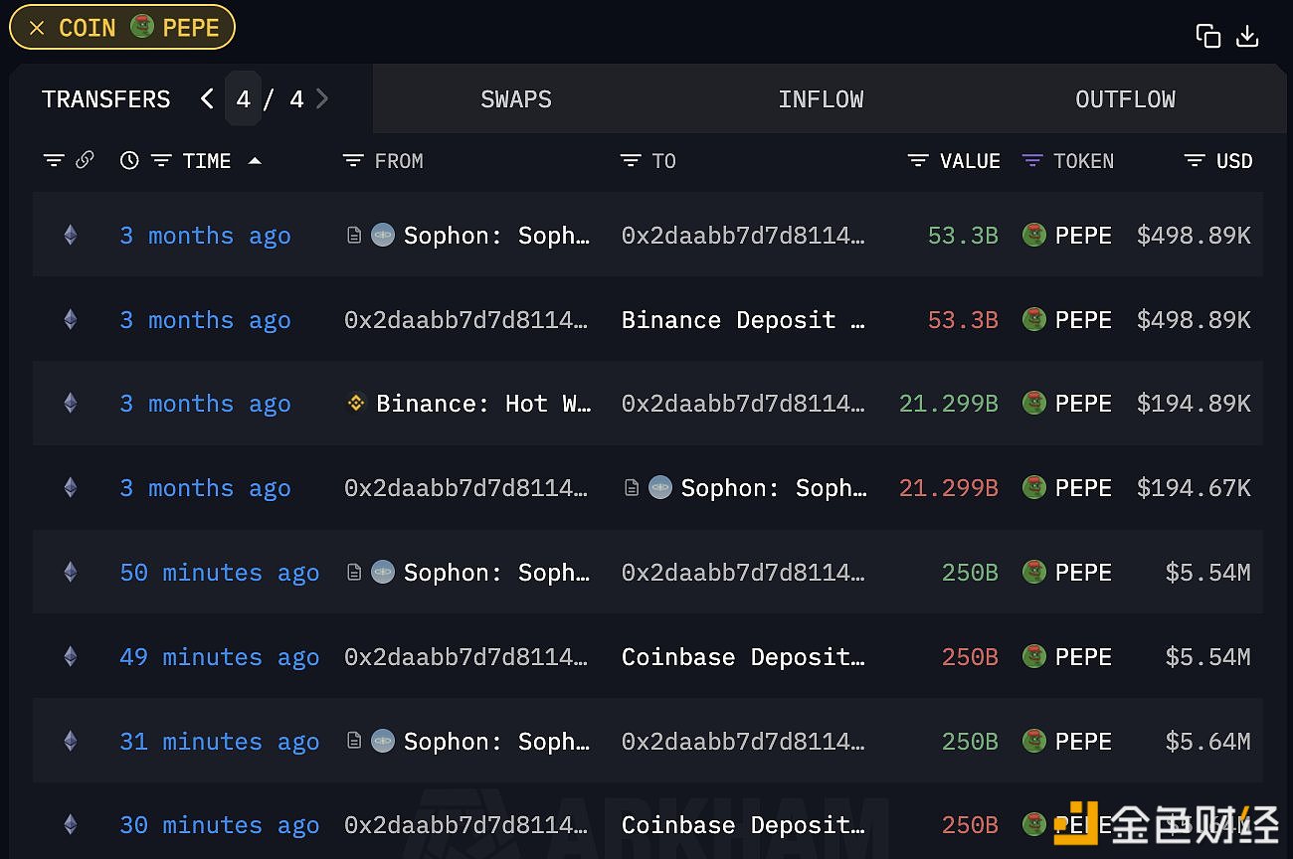1293x859 pixels.
Task: Select the TRANSFERS tab
Action: pyautogui.click(x=106, y=99)
